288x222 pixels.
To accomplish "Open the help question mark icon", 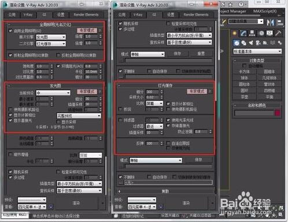I will 241,4.
